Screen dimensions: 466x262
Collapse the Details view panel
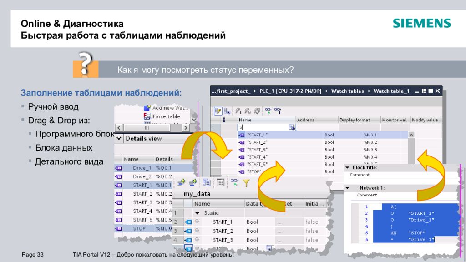point(119,138)
